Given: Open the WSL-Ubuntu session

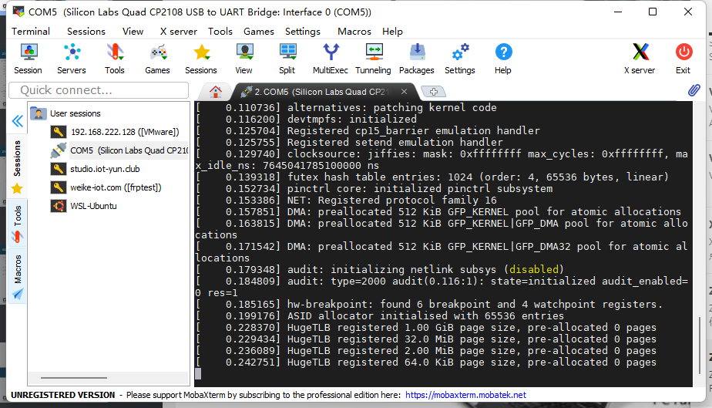Looking at the screenshot, I should click(x=83, y=206).
